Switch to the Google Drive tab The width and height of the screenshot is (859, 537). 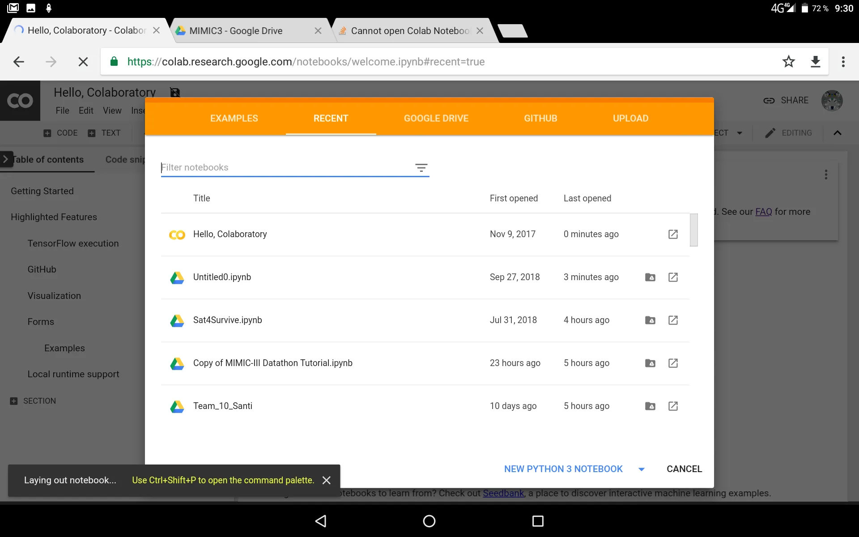click(436, 118)
